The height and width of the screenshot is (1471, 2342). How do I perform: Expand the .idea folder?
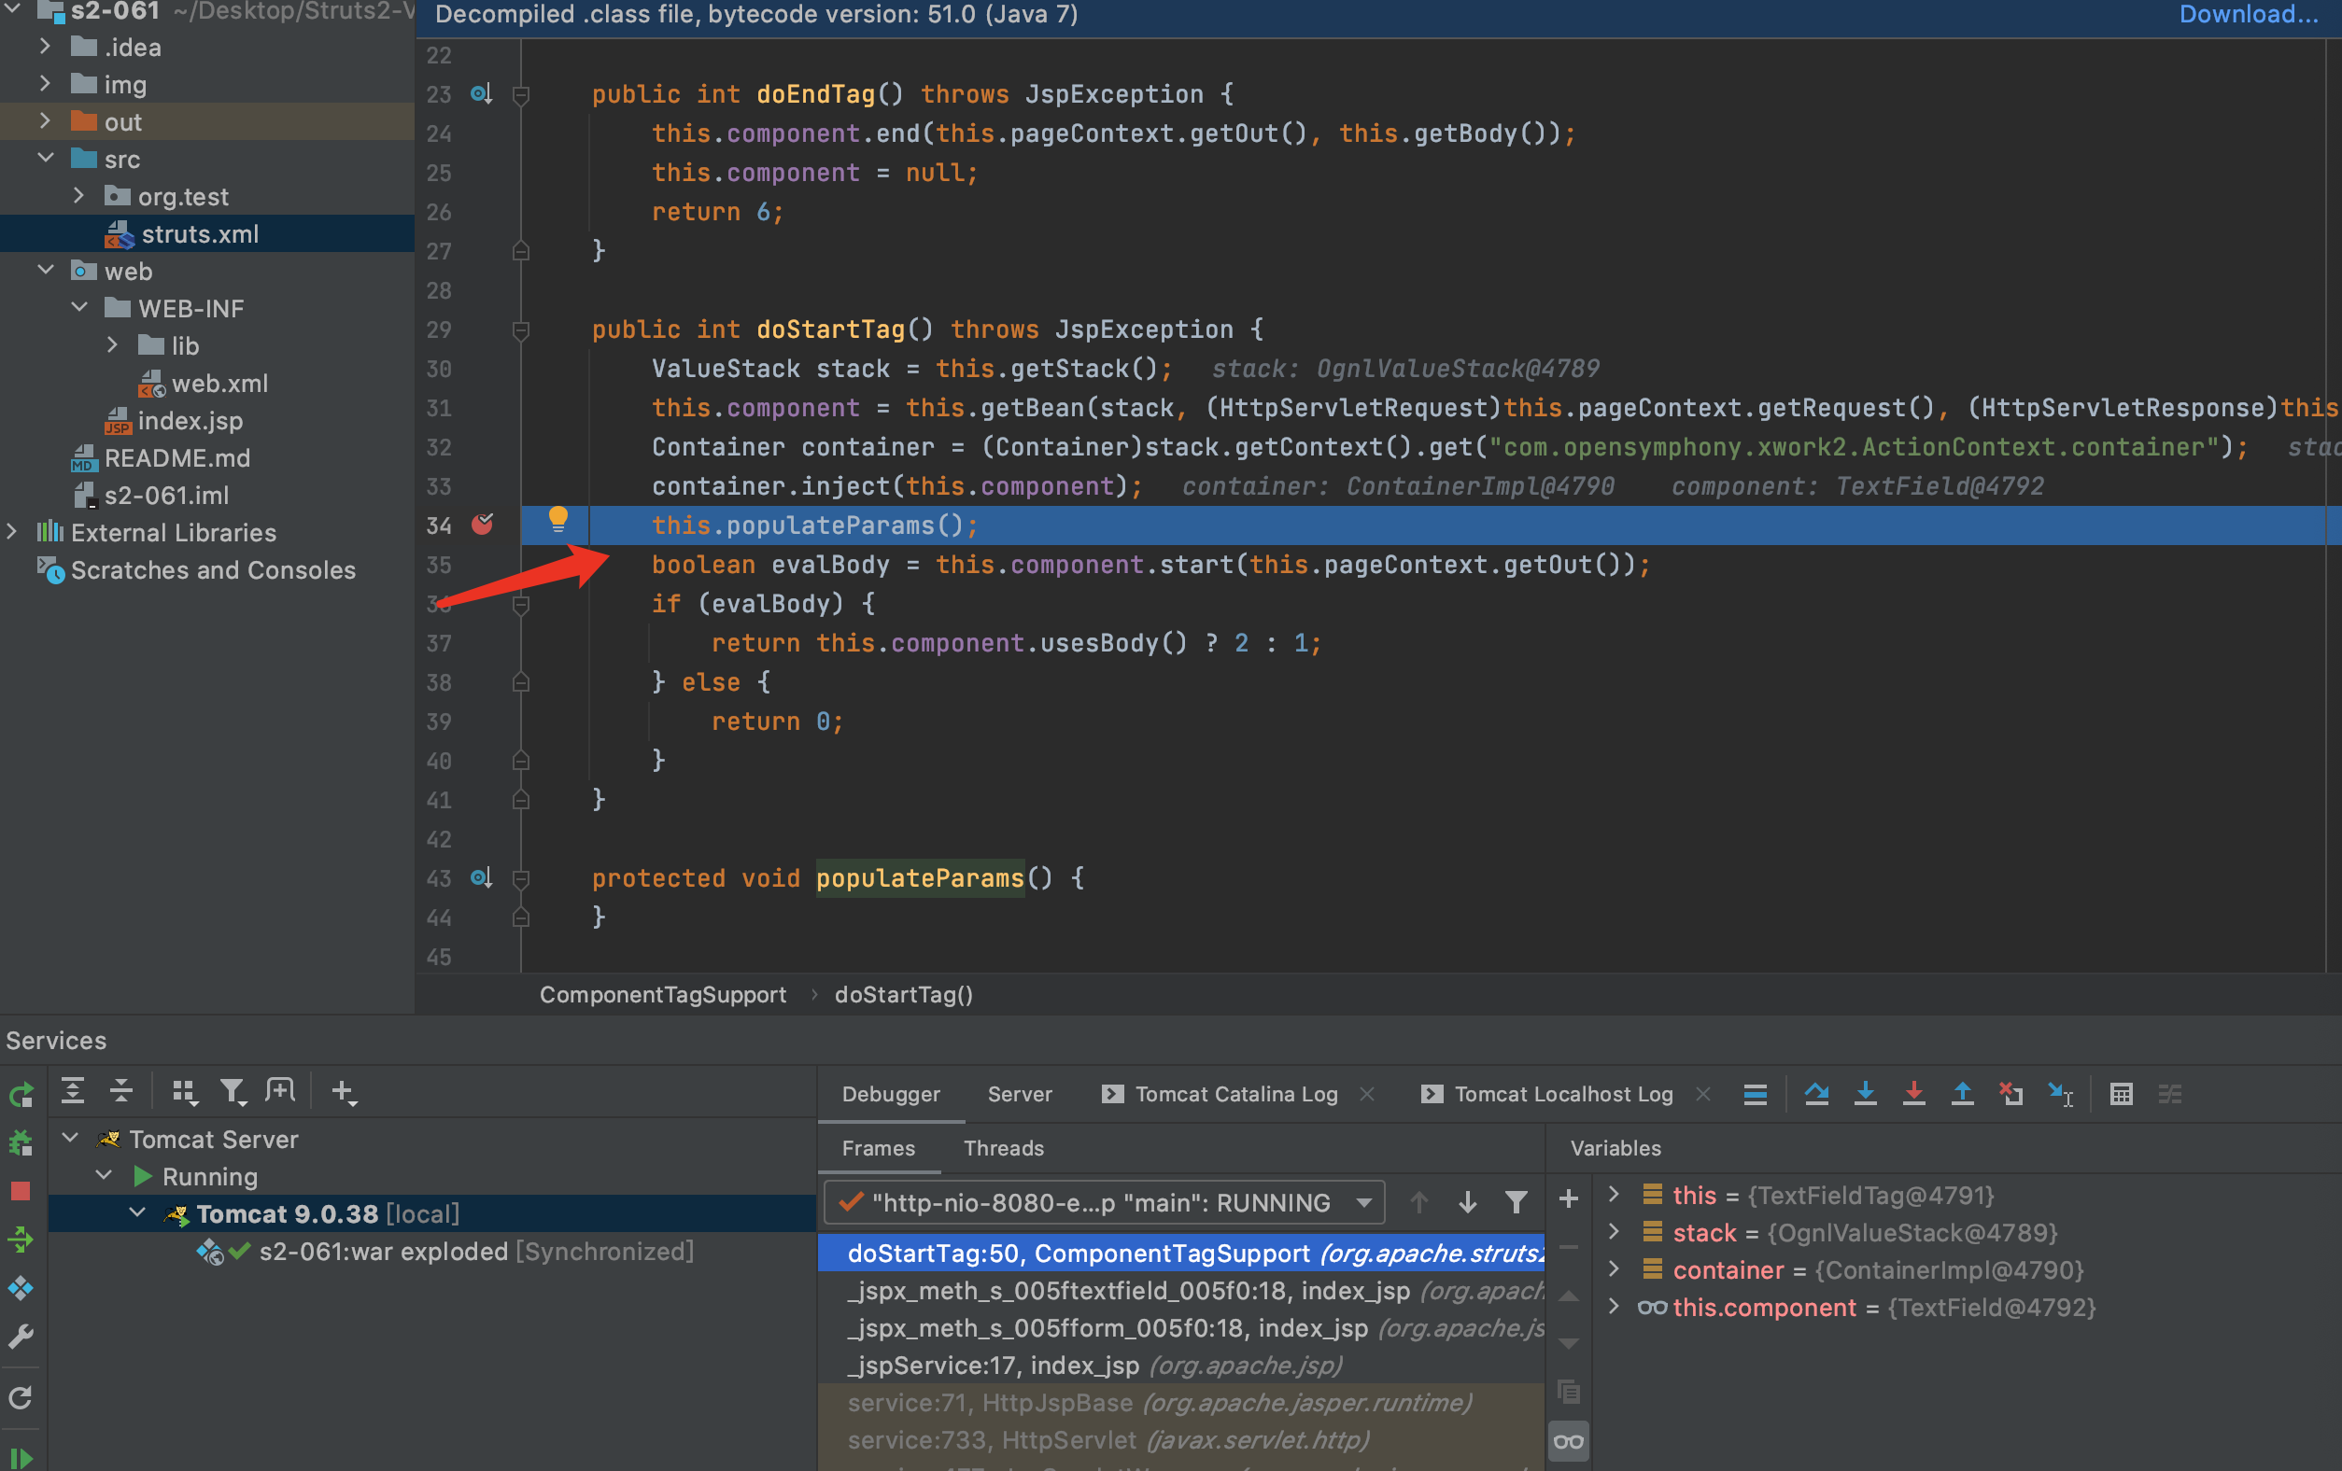[45, 46]
